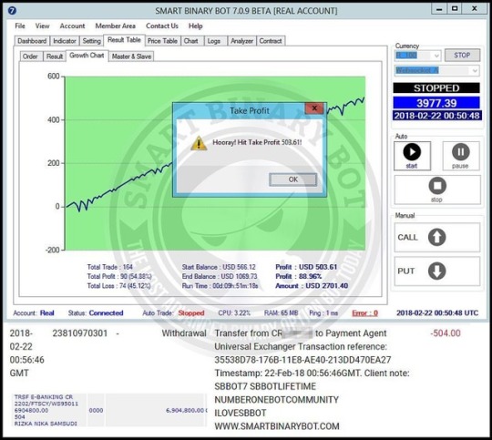Pause auto trading with the pause icon
The width and height of the screenshot is (492, 440).
461,156
